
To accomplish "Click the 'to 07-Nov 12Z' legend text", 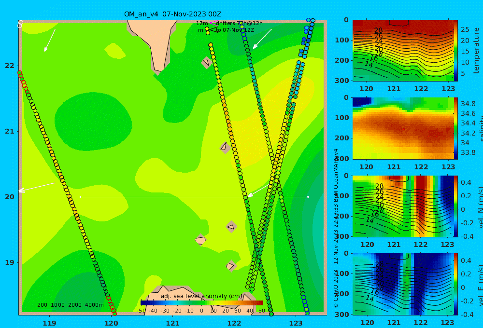I will click(235, 30).
